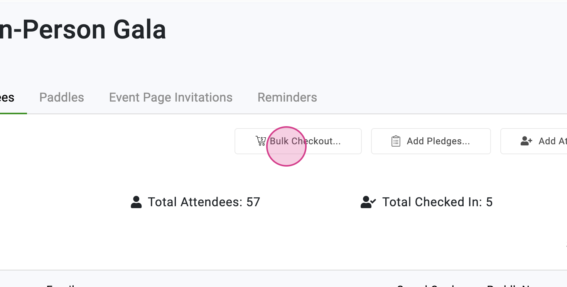
Task: Click the shopping cart icon on Bulk Checkout
Action: point(260,141)
